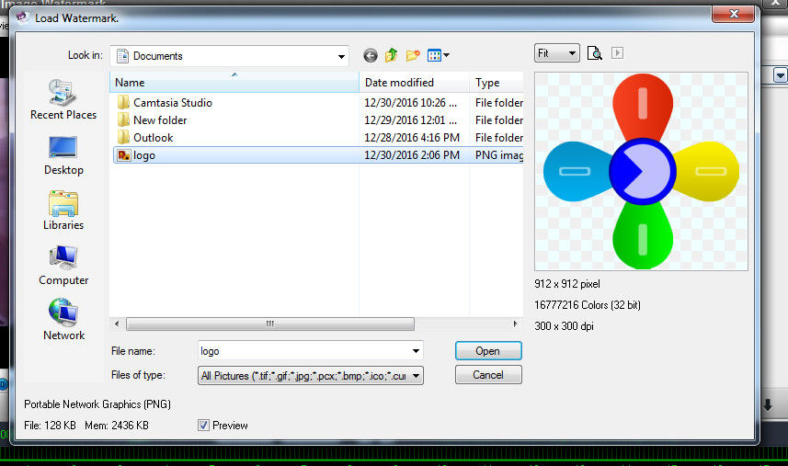Click the 12/28/2016 4:16 PM date cell
The height and width of the screenshot is (466, 788).
click(412, 138)
